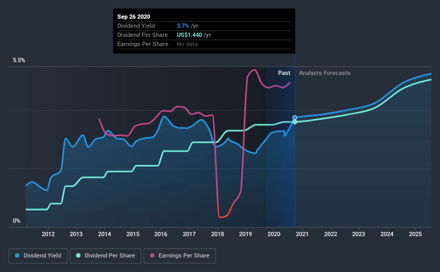Click the 2017 x-axis label

point(189,234)
